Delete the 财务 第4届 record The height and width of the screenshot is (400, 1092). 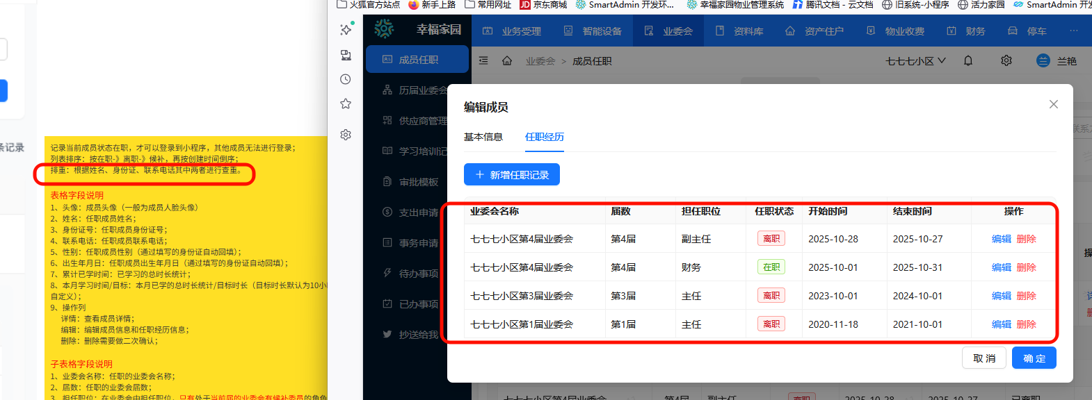(1027, 267)
